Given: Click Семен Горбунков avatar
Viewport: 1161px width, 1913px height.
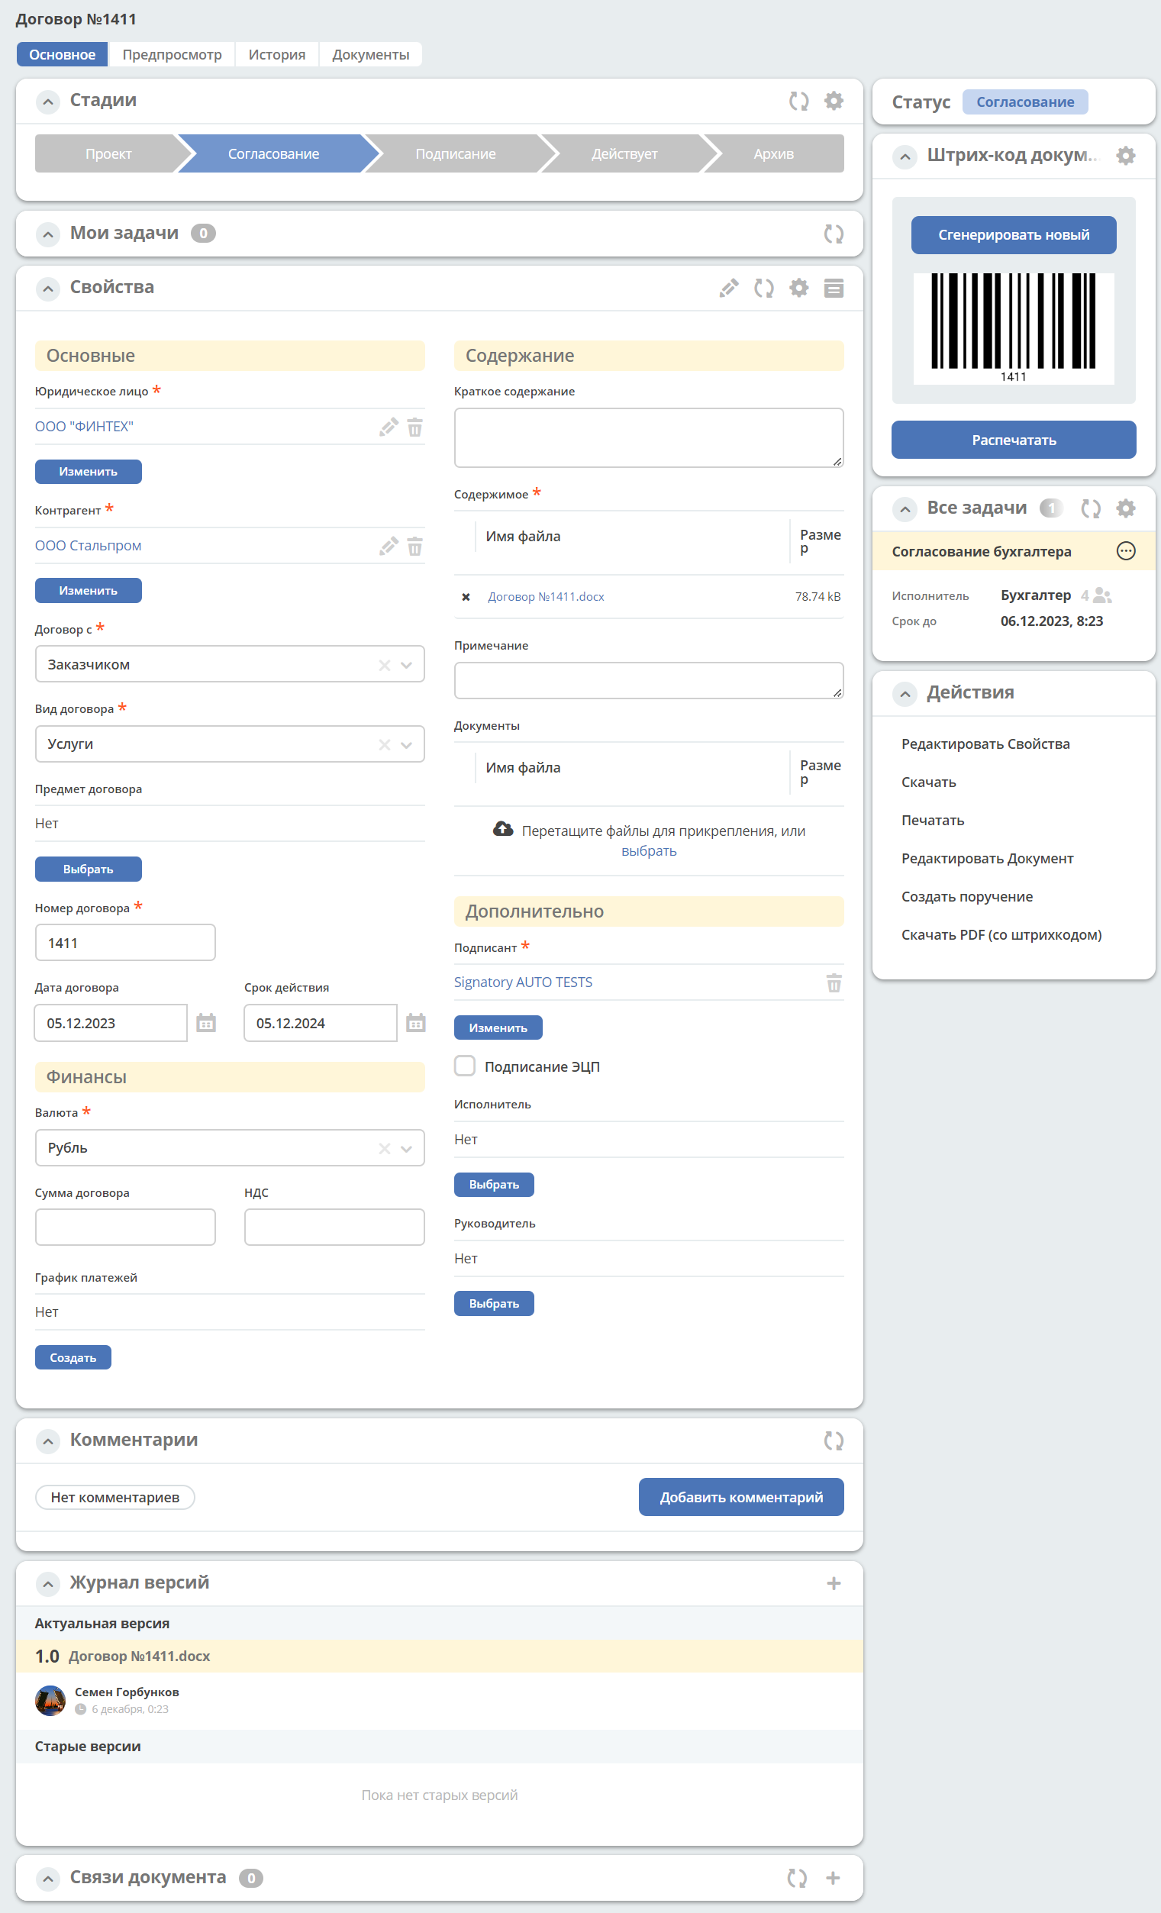Looking at the screenshot, I should (50, 1701).
